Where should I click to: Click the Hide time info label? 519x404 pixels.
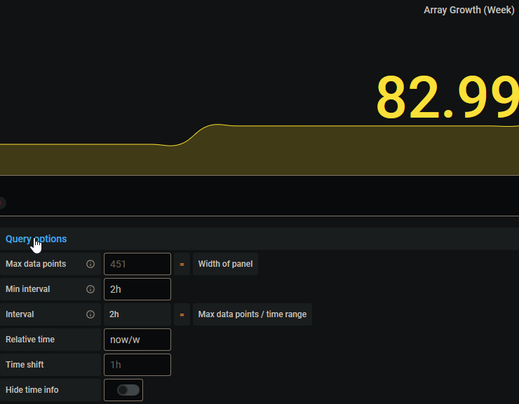click(32, 390)
